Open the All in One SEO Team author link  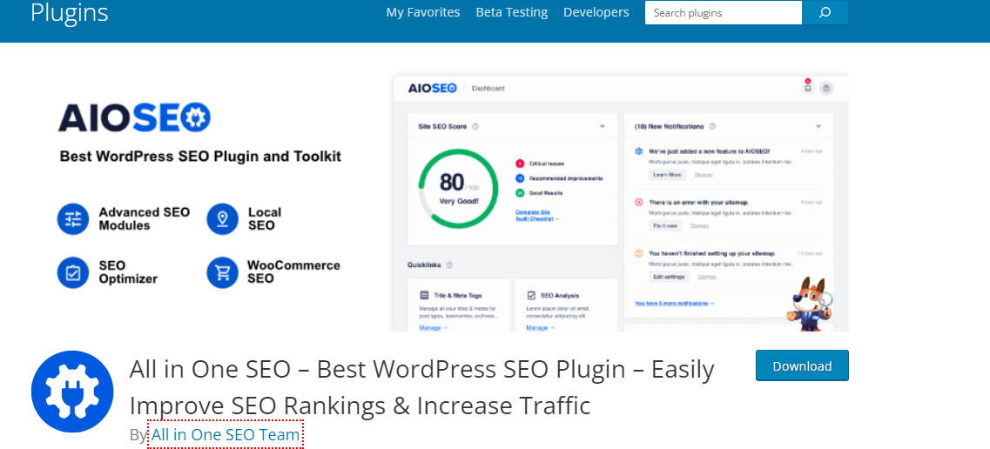pyautogui.click(x=226, y=434)
